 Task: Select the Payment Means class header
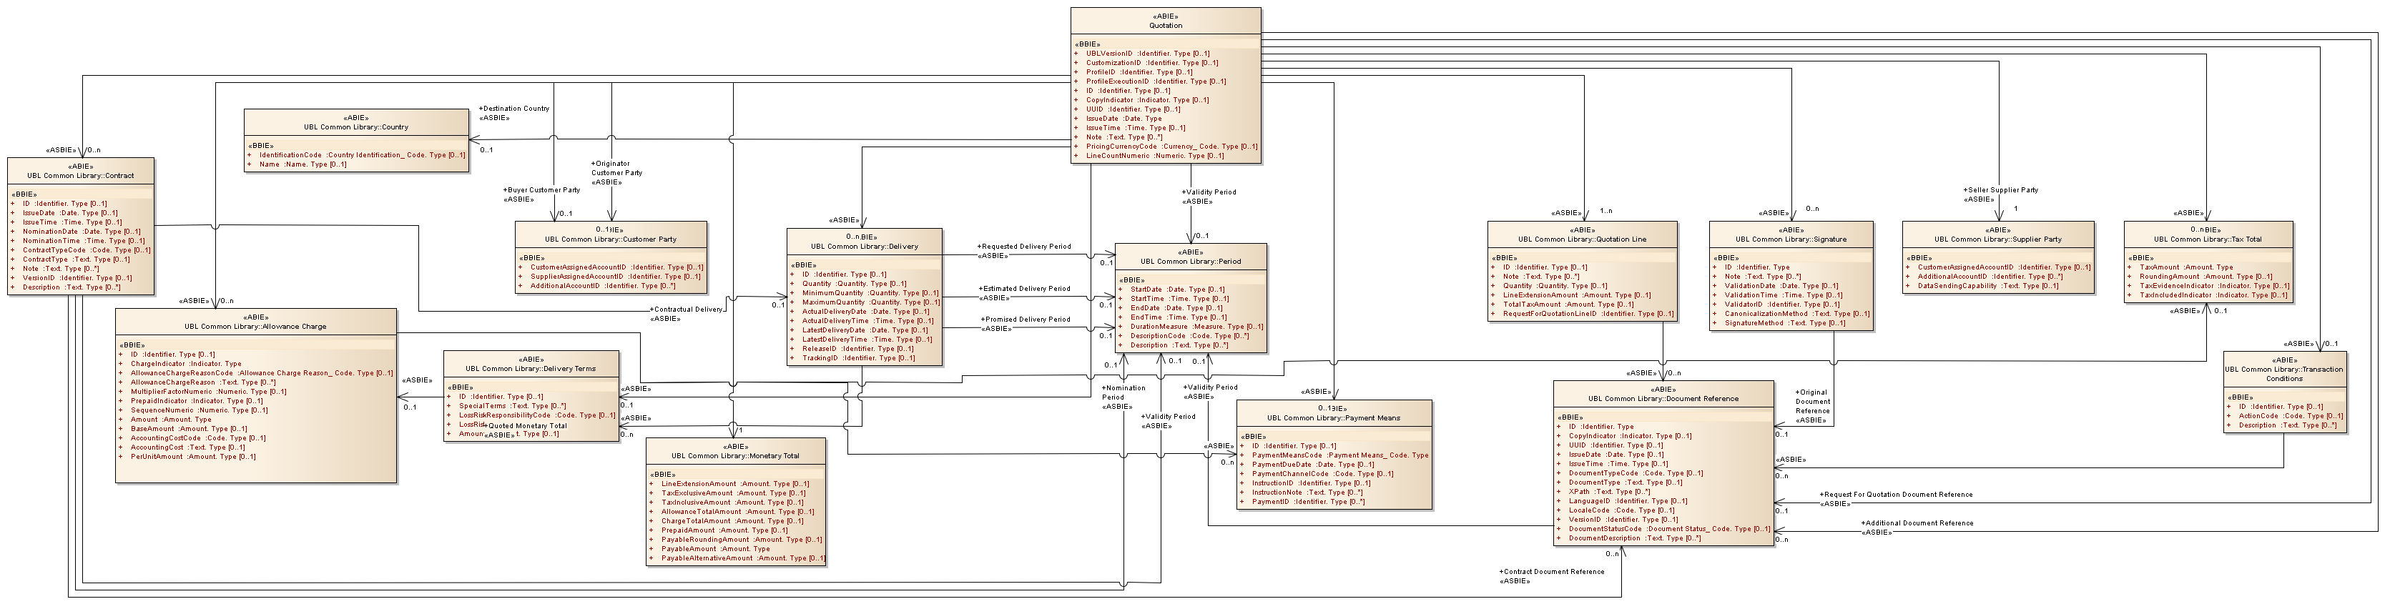(1333, 417)
